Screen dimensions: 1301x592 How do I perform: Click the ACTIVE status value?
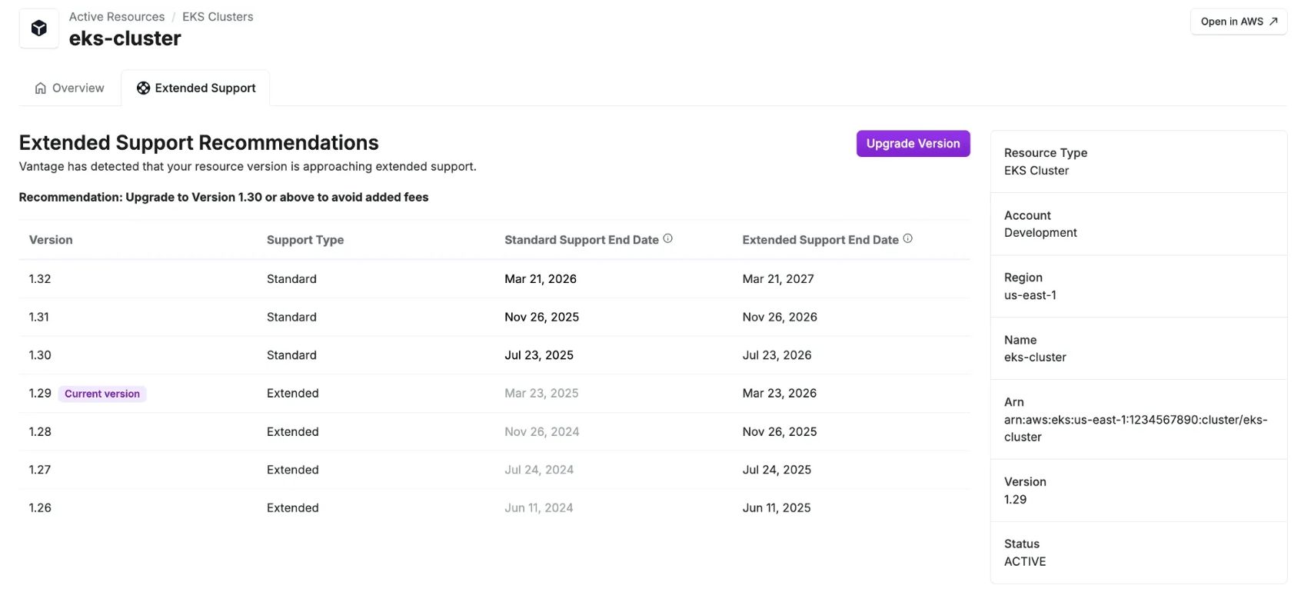[x=1025, y=562]
